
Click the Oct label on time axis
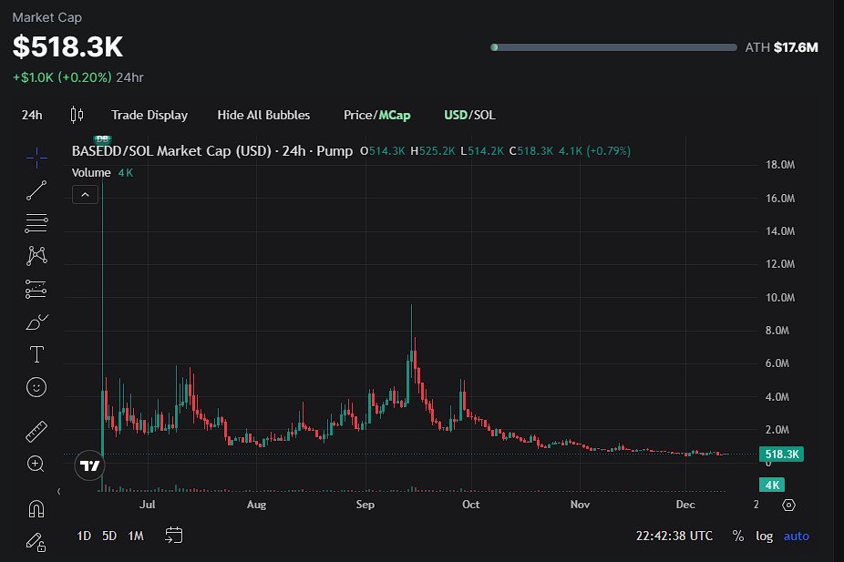[x=470, y=505]
